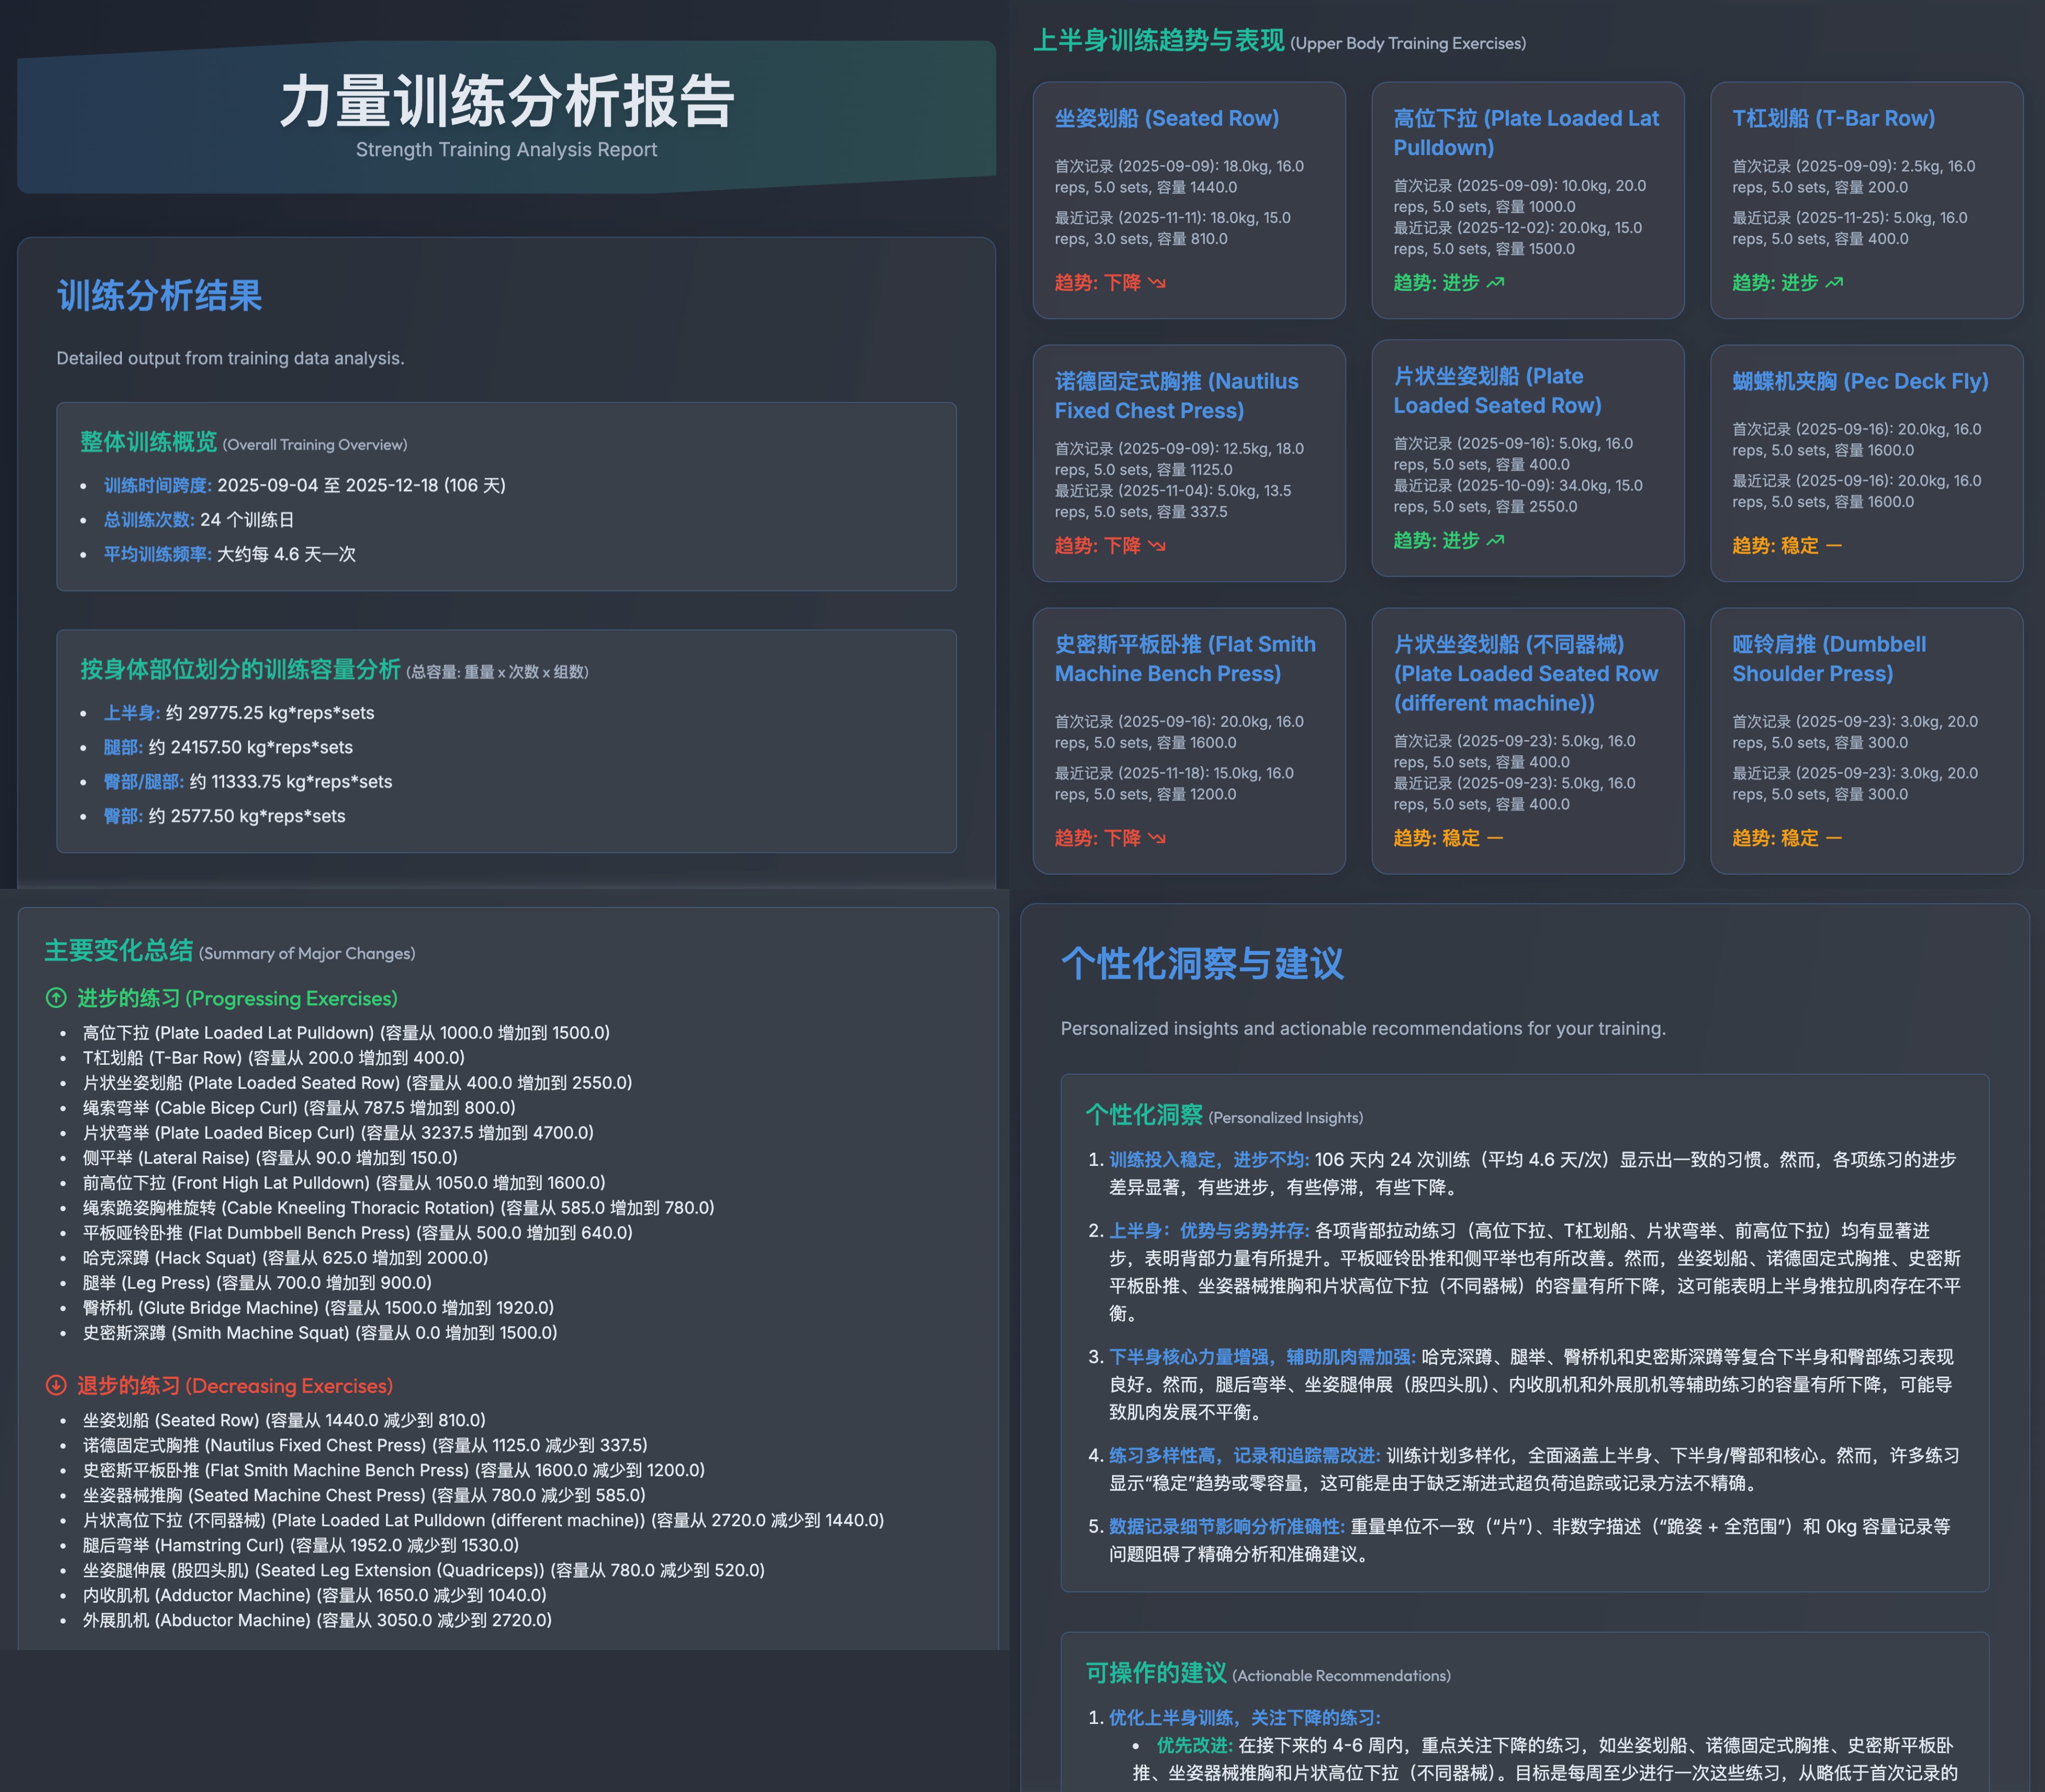Select the 哈克深蹲 (Hack Squat) list item
This screenshot has width=2045, height=1792.
point(285,1257)
